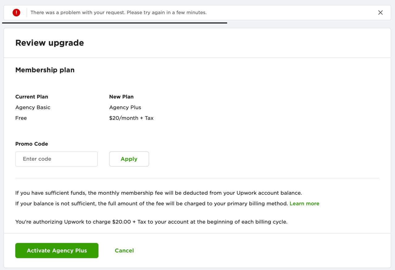This screenshot has height=270, width=395.
Task: Dismiss the error notification with the X
Action: [x=380, y=13]
